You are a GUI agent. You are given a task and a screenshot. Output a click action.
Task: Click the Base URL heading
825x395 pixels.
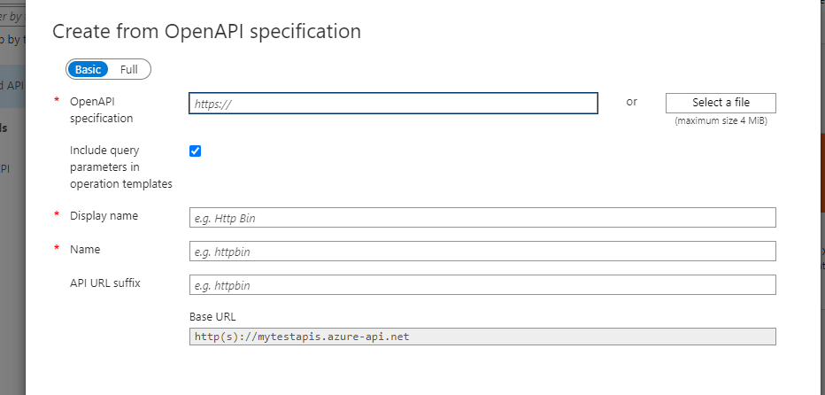click(212, 316)
